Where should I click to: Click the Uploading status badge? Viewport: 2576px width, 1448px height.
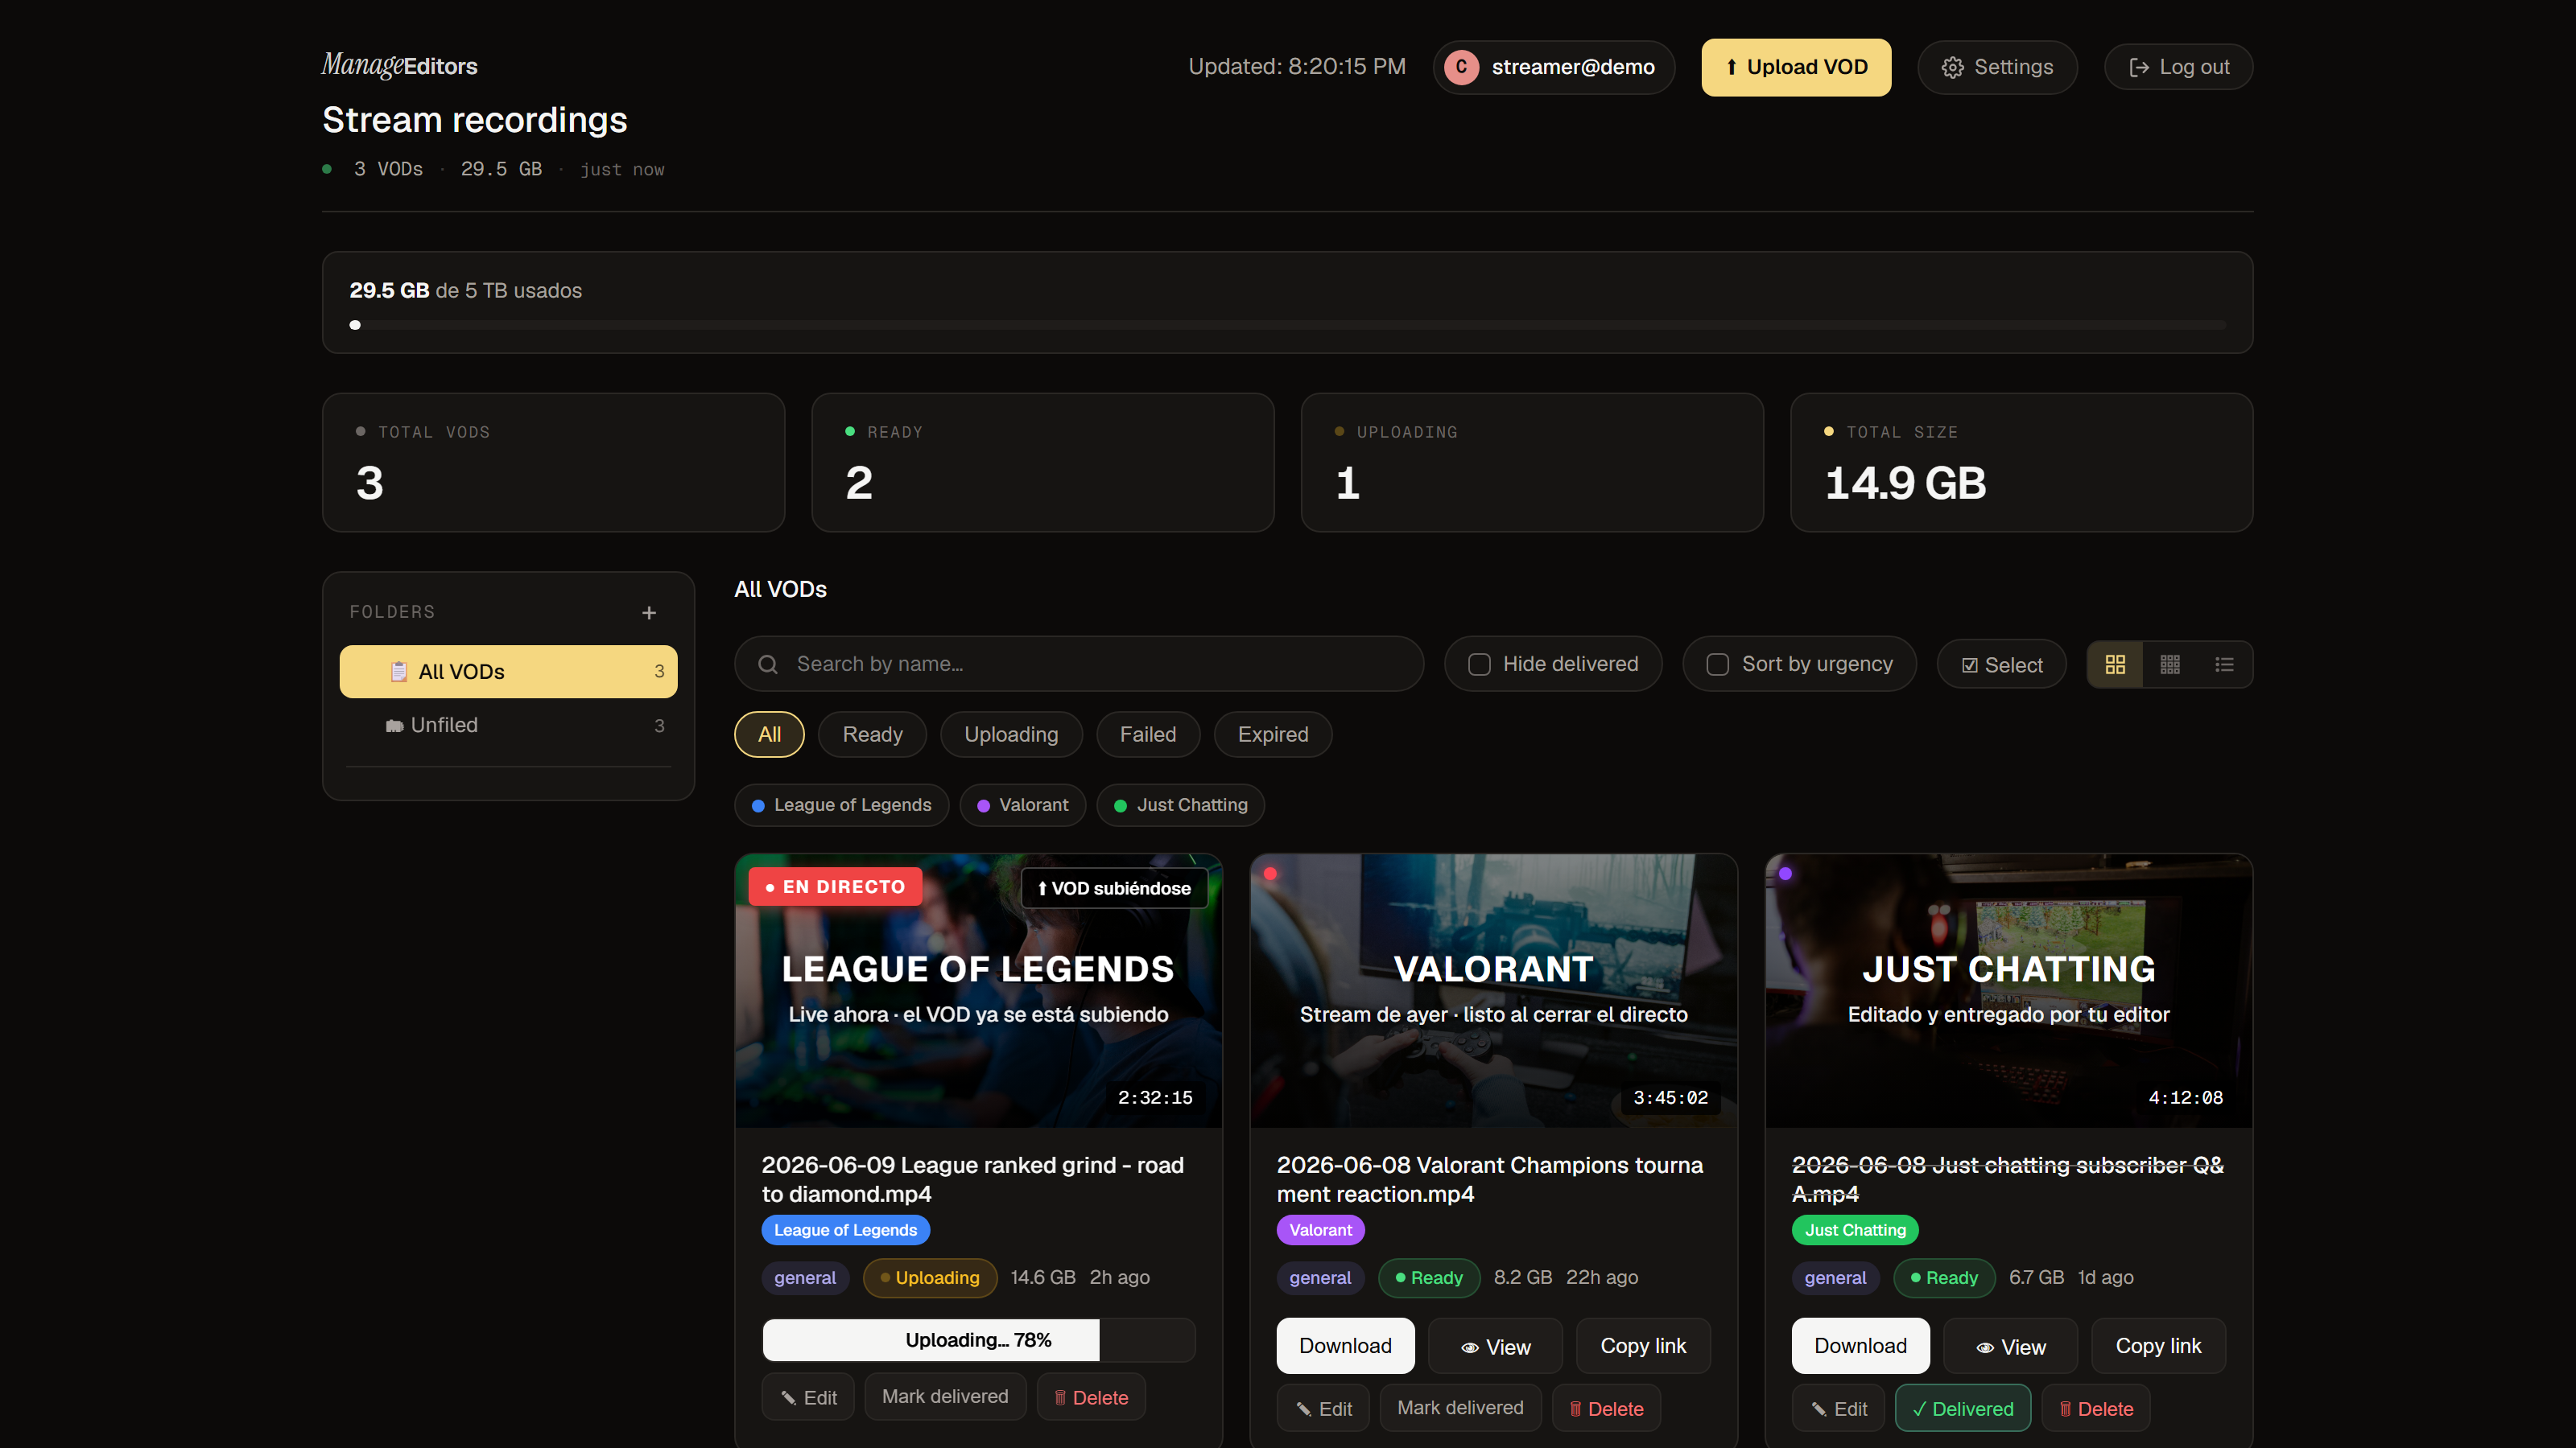(930, 1278)
